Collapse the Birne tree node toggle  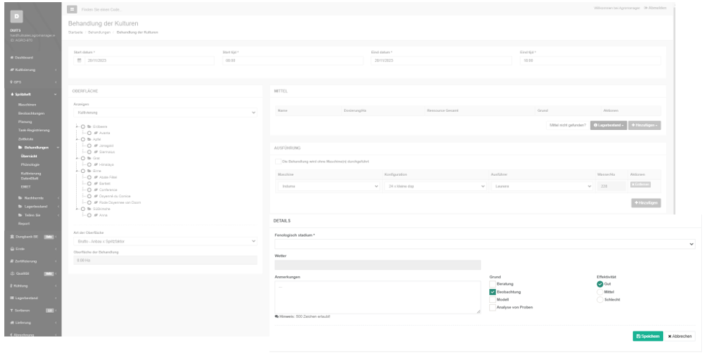[77, 171]
